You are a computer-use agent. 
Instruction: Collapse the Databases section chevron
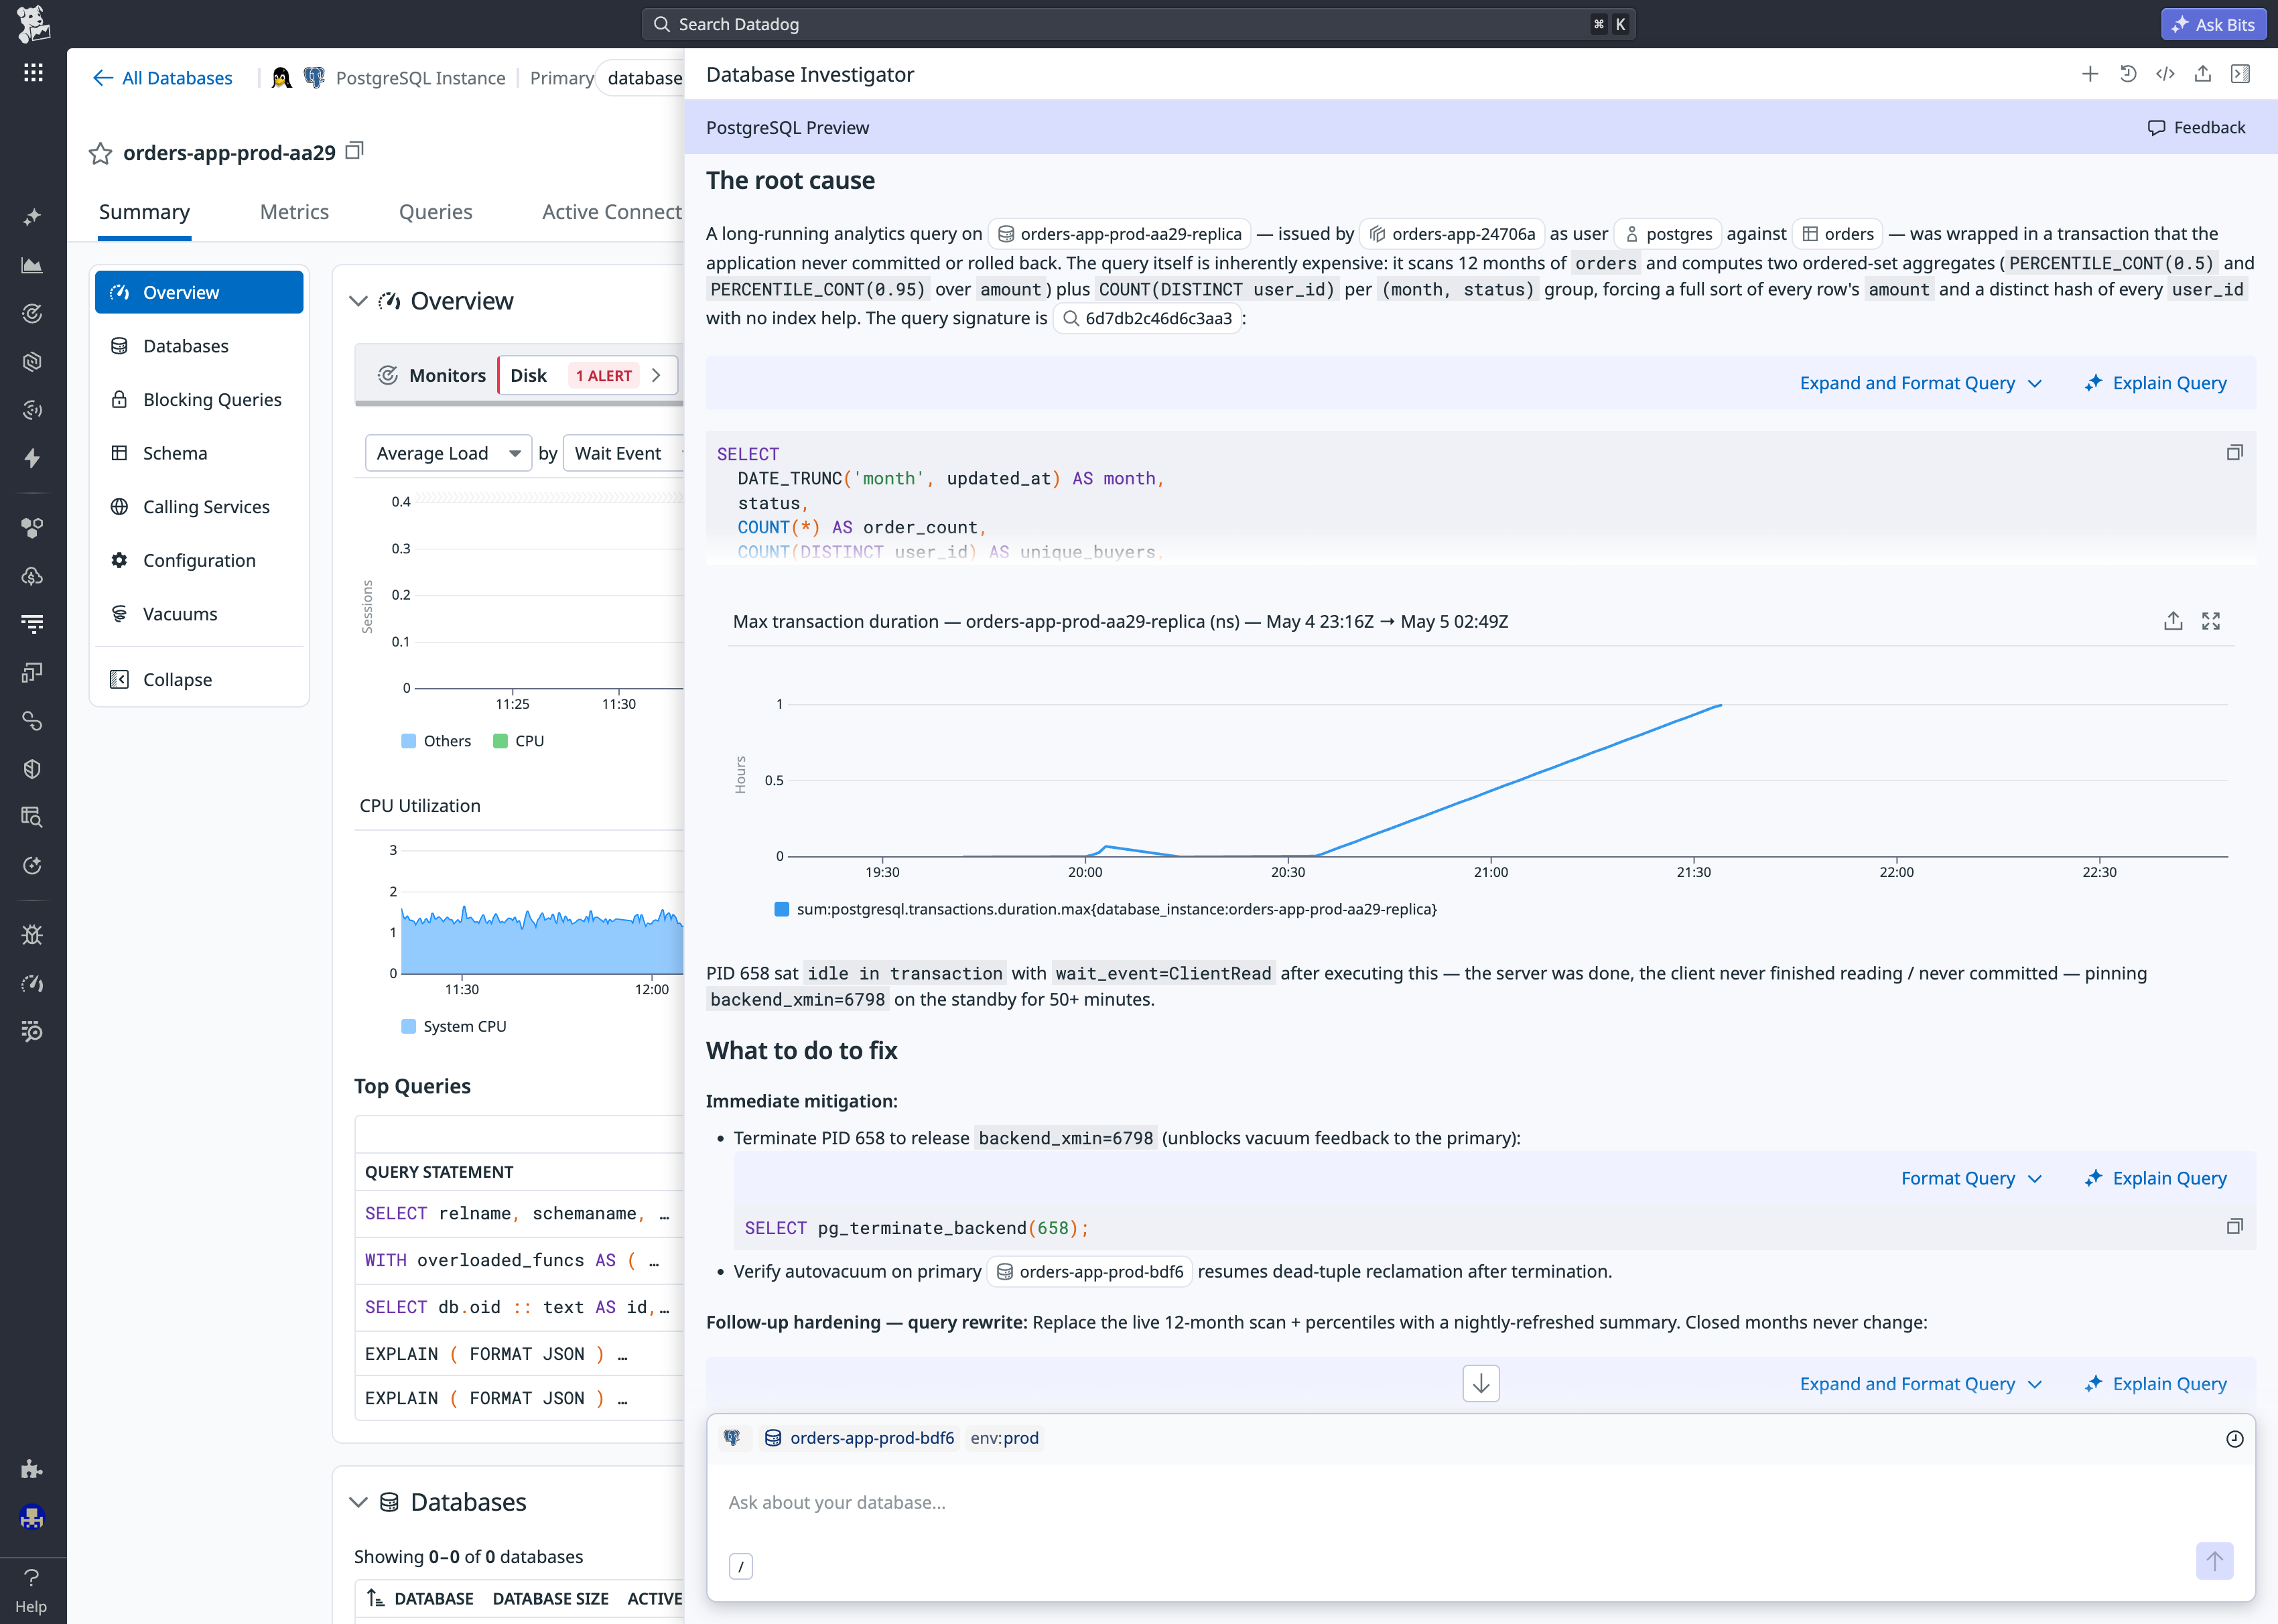click(358, 1502)
